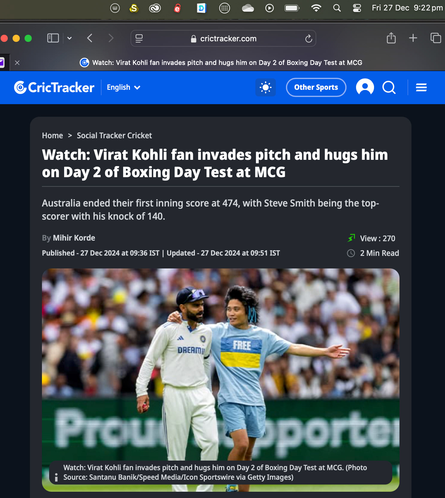Screen dimensions: 445x498
Task: Show the tab overview
Action: click(x=435, y=38)
